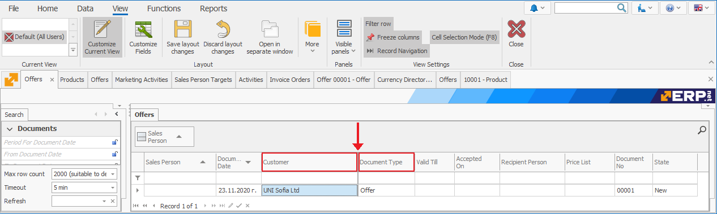Switch to the Products tab

(x=72, y=80)
